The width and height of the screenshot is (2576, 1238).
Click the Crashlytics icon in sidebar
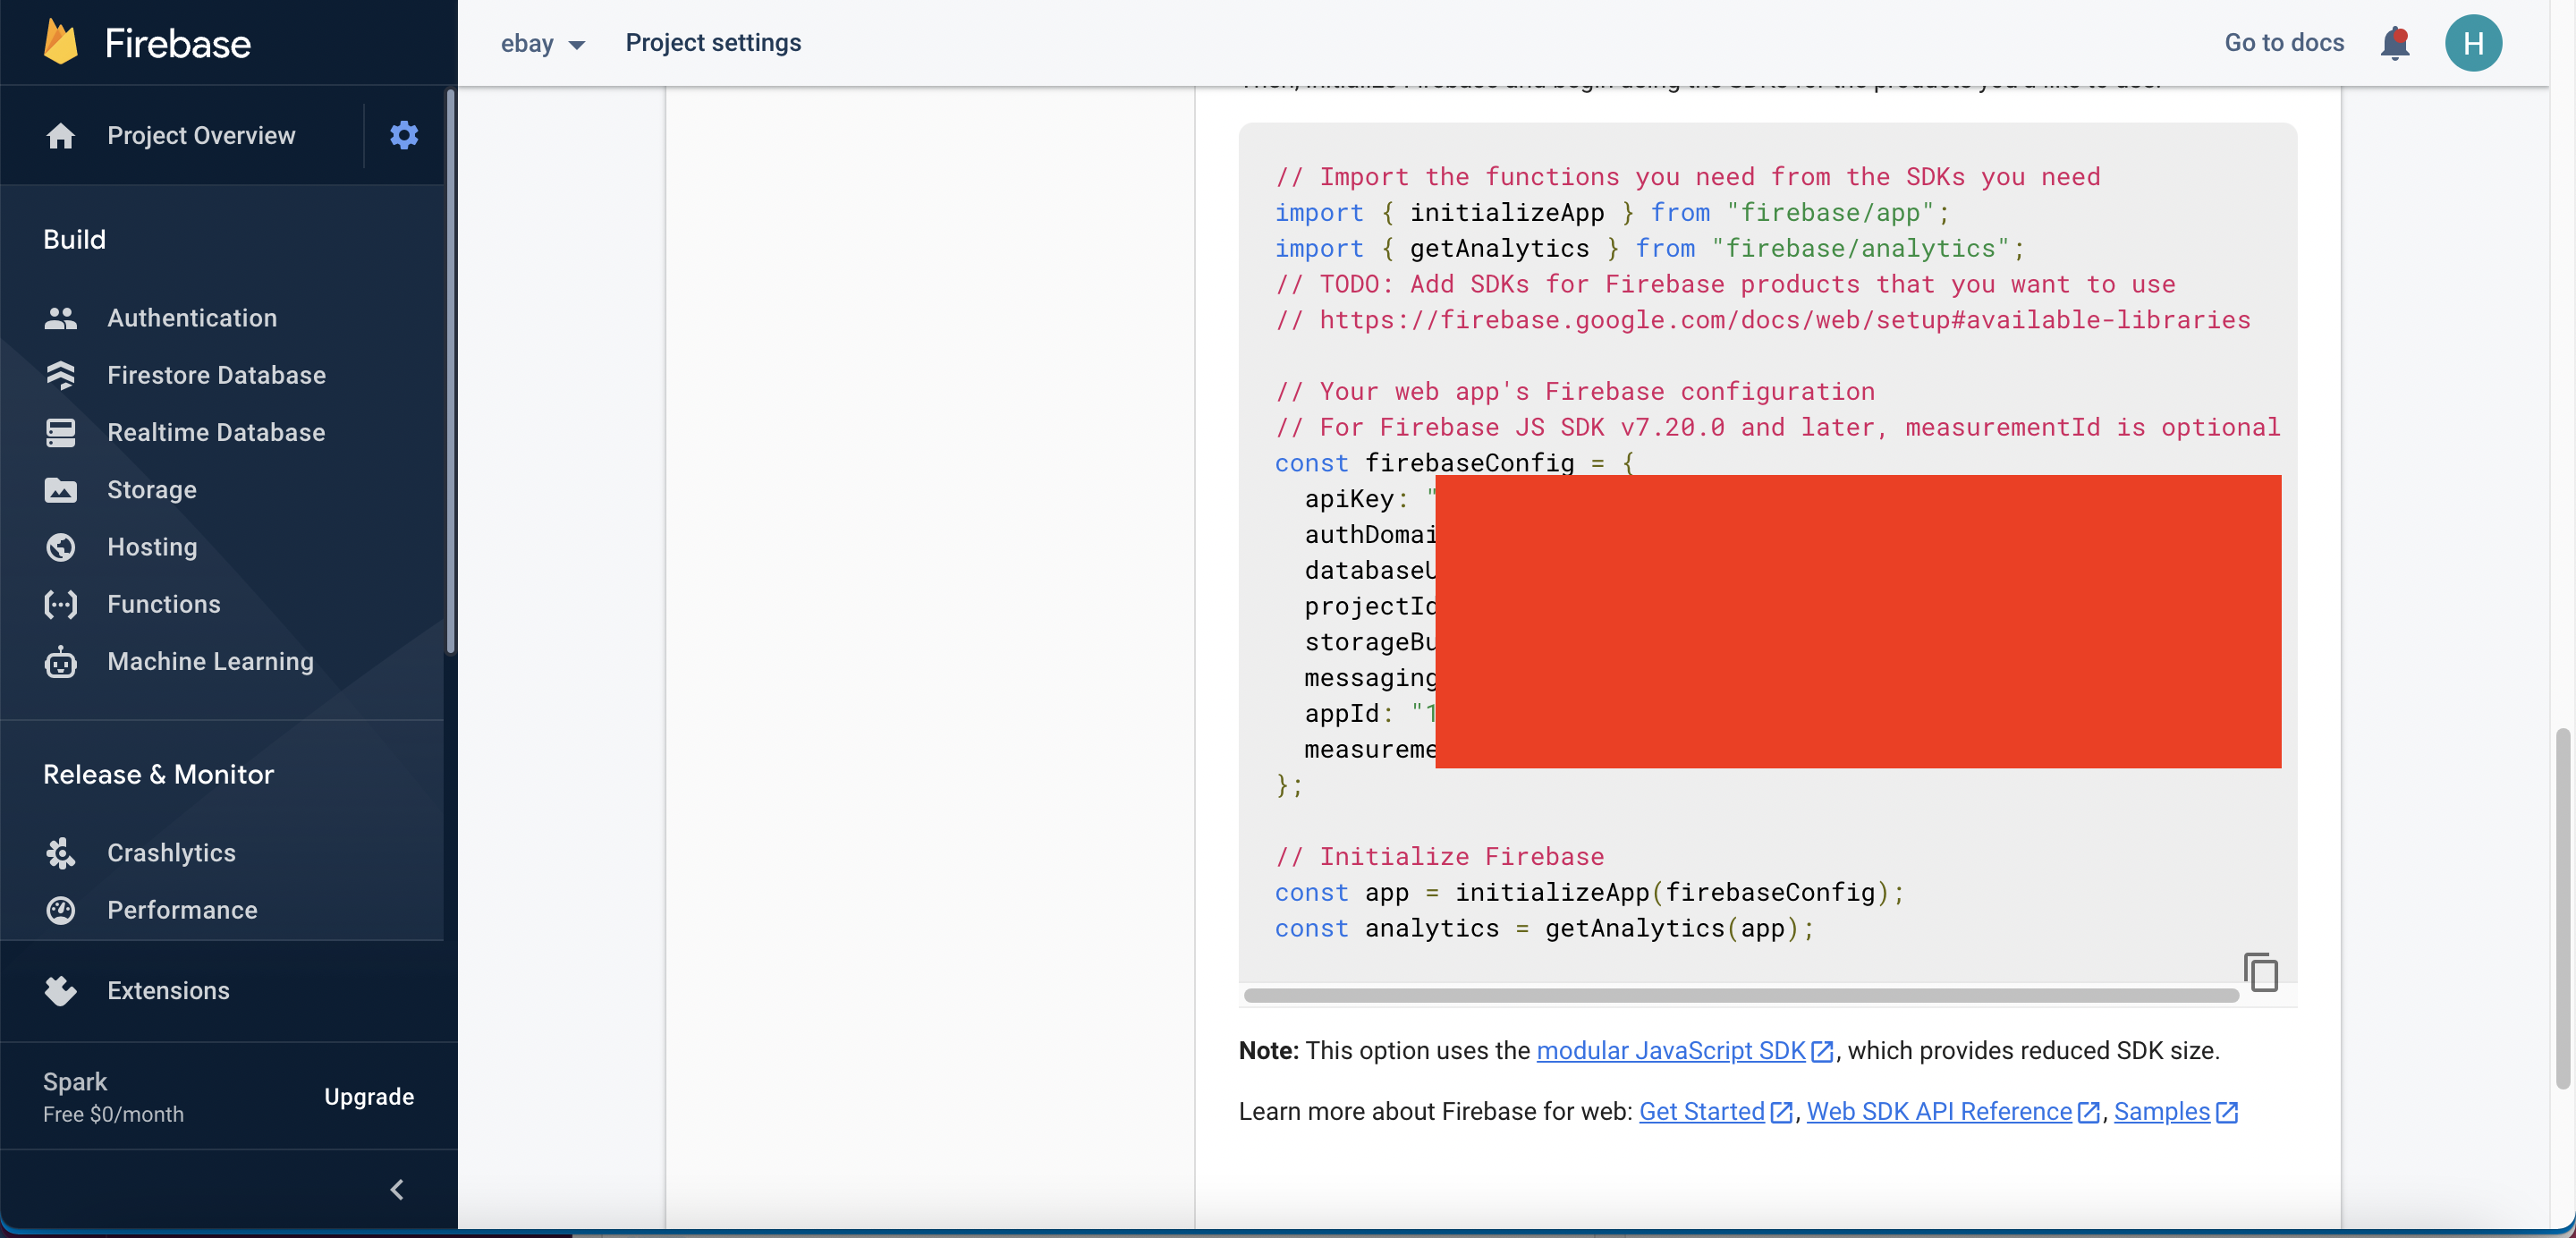coord(59,853)
